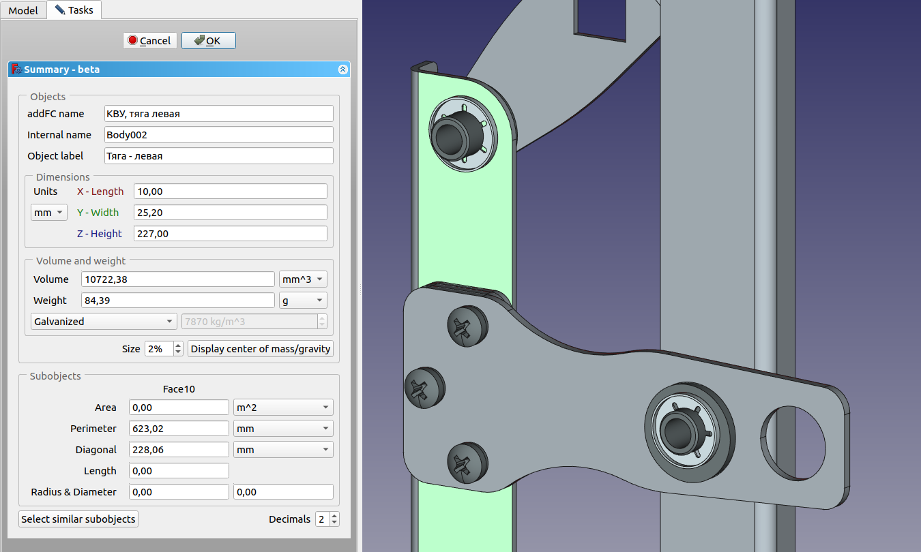The image size is (921, 552).
Task: Open the mm units dropdown
Action: pos(49,213)
